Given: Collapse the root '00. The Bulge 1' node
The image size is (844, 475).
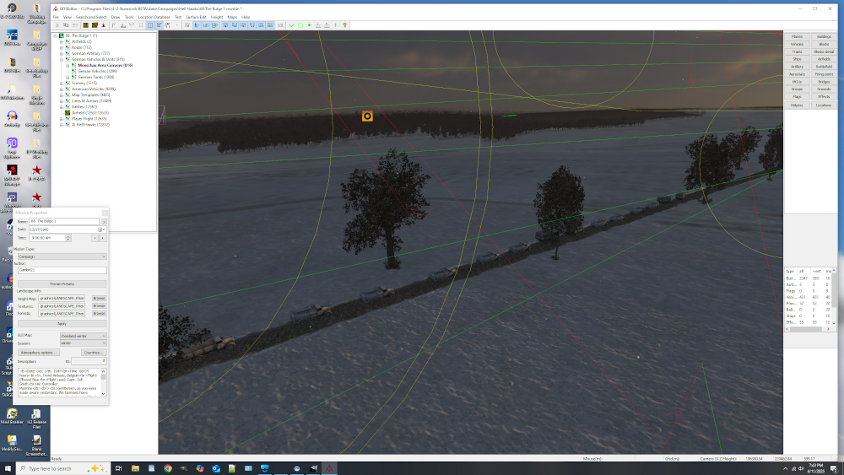Looking at the screenshot, I should click(55, 36).
